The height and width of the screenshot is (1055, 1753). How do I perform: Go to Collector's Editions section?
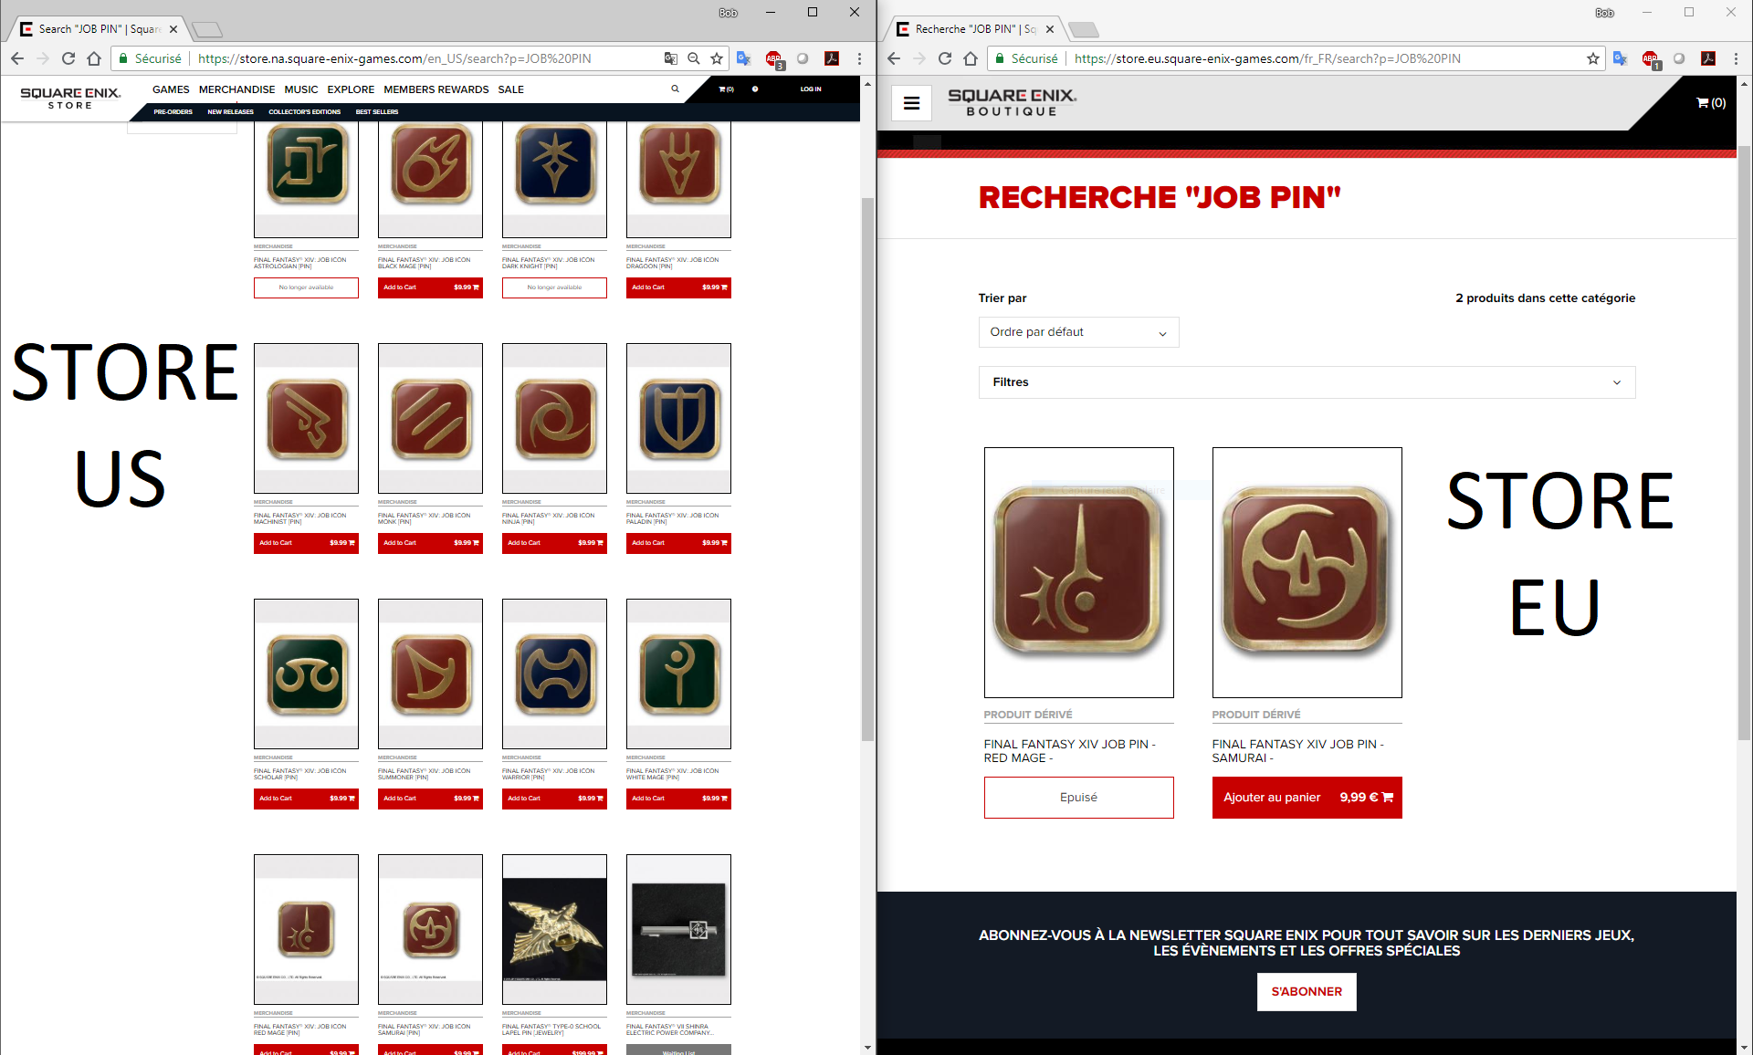click(x=304, y=112)
